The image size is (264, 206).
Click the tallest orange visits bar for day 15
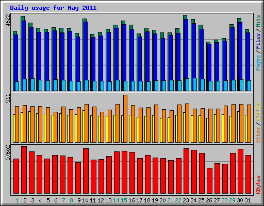coord(125,118)
